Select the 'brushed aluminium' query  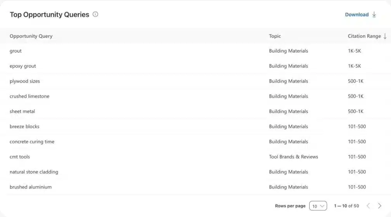tap(31, 187)
